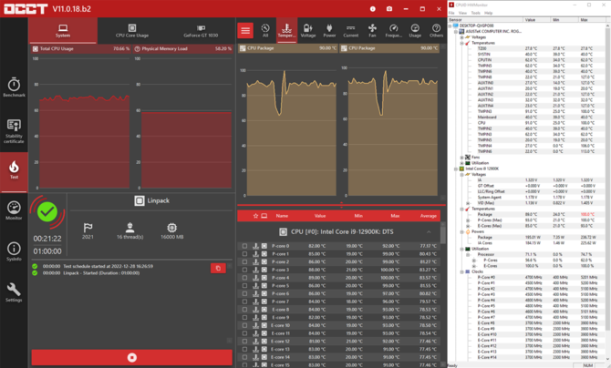The height and width of the screenshot is (368, 611).
Task: Collapse ASUSTeK COMPUTER node in HWMonitor
Action: coord(456,32)
